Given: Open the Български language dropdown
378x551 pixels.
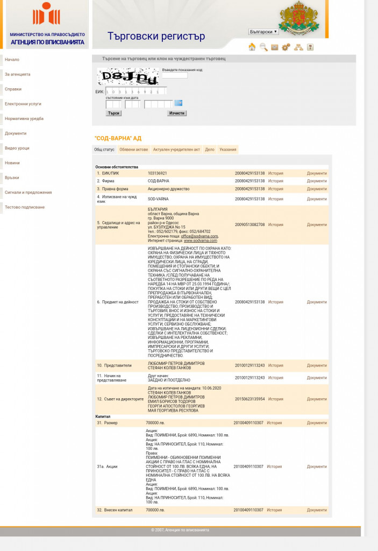Looking at the screenshot, I should [263, 32].
